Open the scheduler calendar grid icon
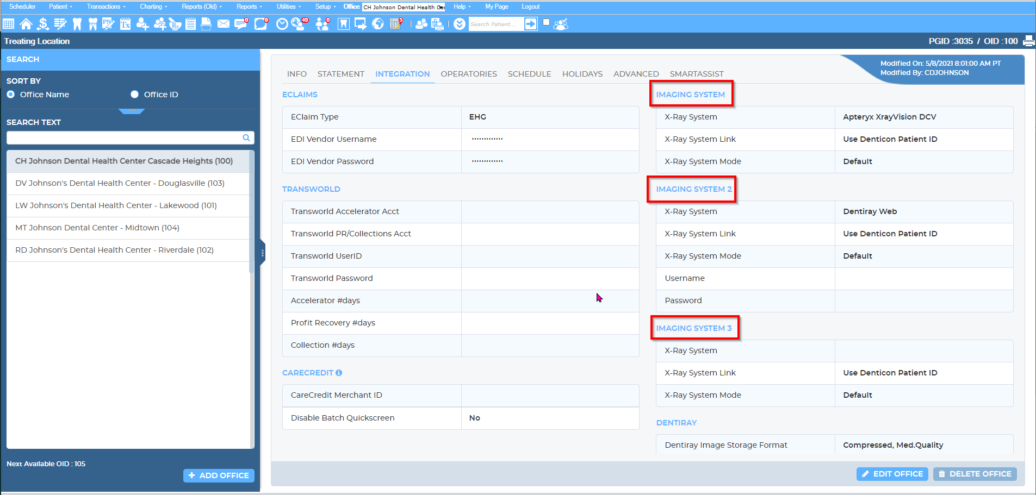1036x495 pixels. [9, 24]
